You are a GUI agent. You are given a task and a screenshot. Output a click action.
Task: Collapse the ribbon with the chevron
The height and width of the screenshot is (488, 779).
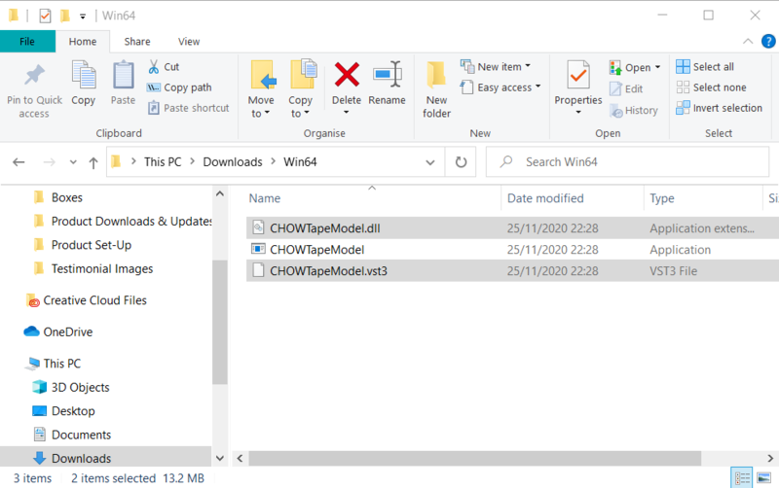[747, 42]
